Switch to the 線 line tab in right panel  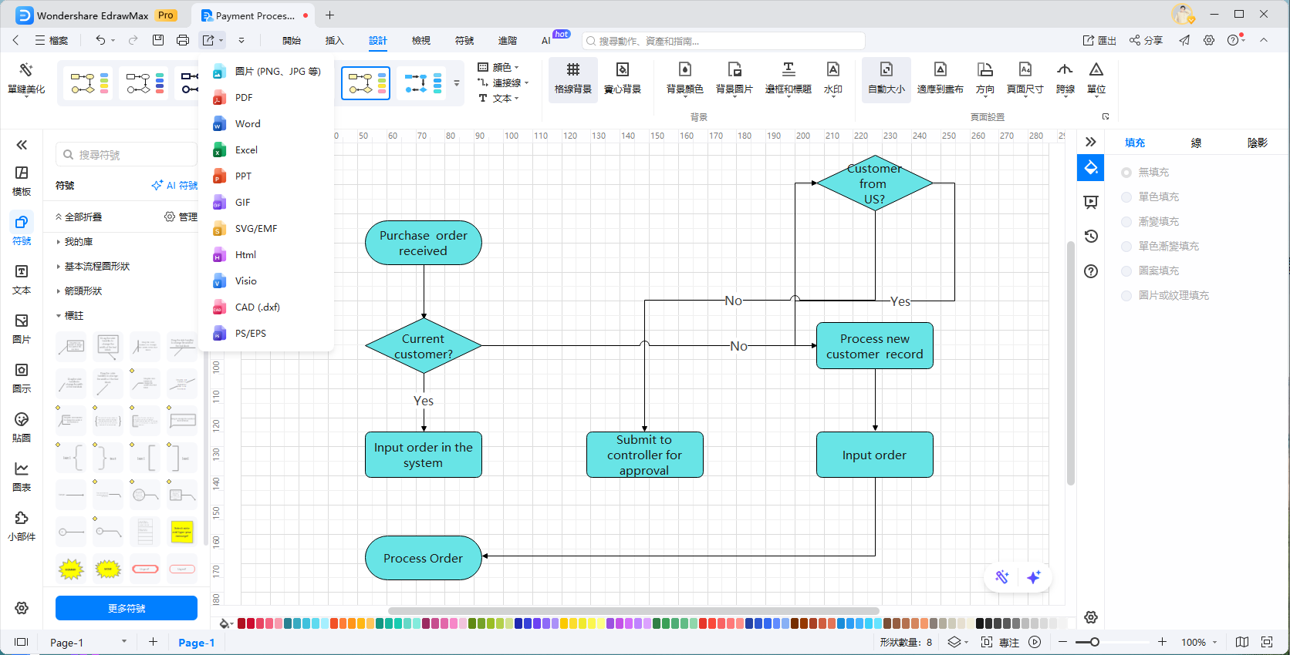click(x=1196, y=143)
